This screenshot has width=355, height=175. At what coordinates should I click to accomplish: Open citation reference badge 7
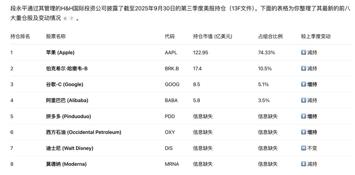(x=71, y=19)
